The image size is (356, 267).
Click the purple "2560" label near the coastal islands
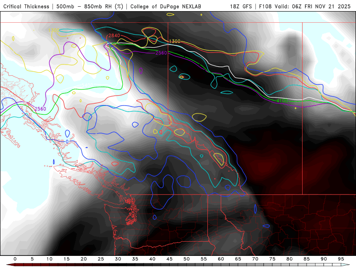coord(40,109)
